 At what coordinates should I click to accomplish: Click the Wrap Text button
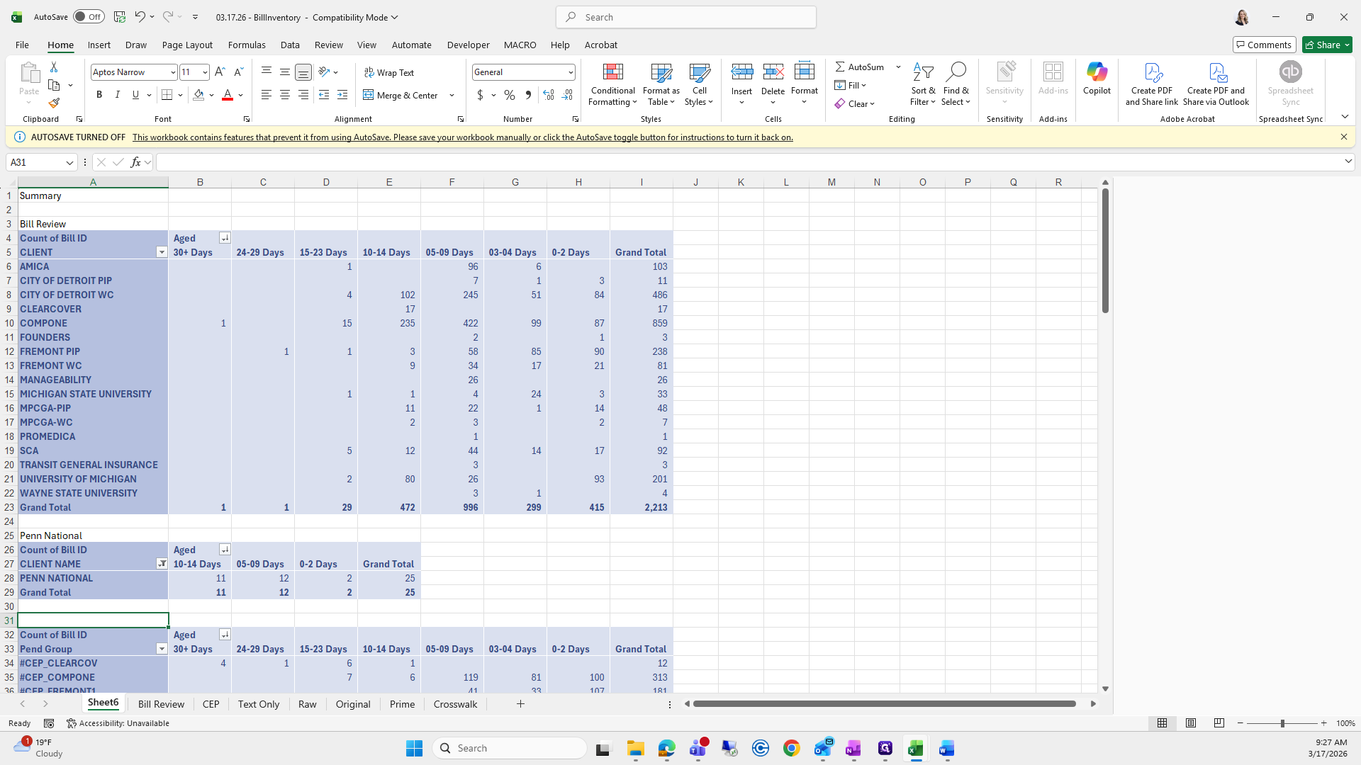(389, 72)
